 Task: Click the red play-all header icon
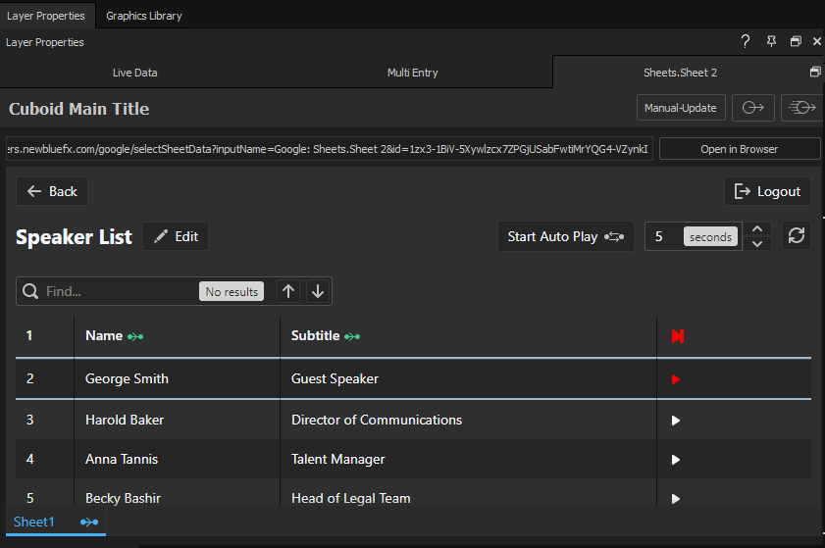pyautogui.click(x=677, y=336)
